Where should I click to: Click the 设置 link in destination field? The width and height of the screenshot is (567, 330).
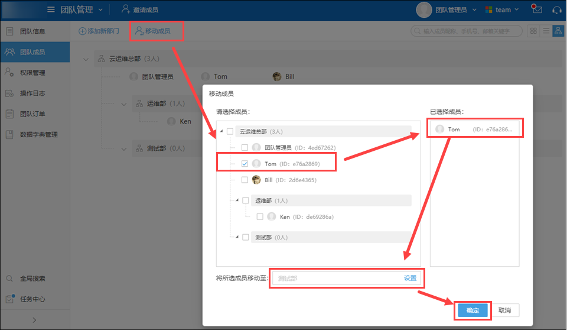tap(410, 278)
